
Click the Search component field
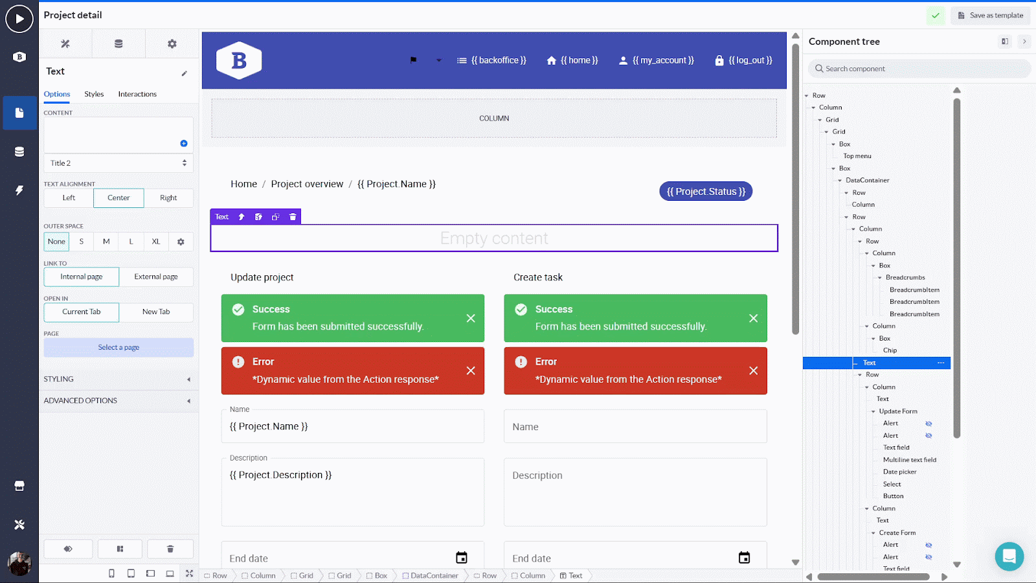(919, 69)
